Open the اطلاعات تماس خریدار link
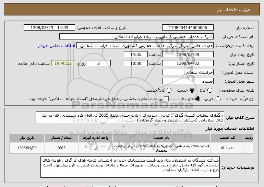Image resolution: width=264 pixels, height=187 pixels. coord(57,46)
